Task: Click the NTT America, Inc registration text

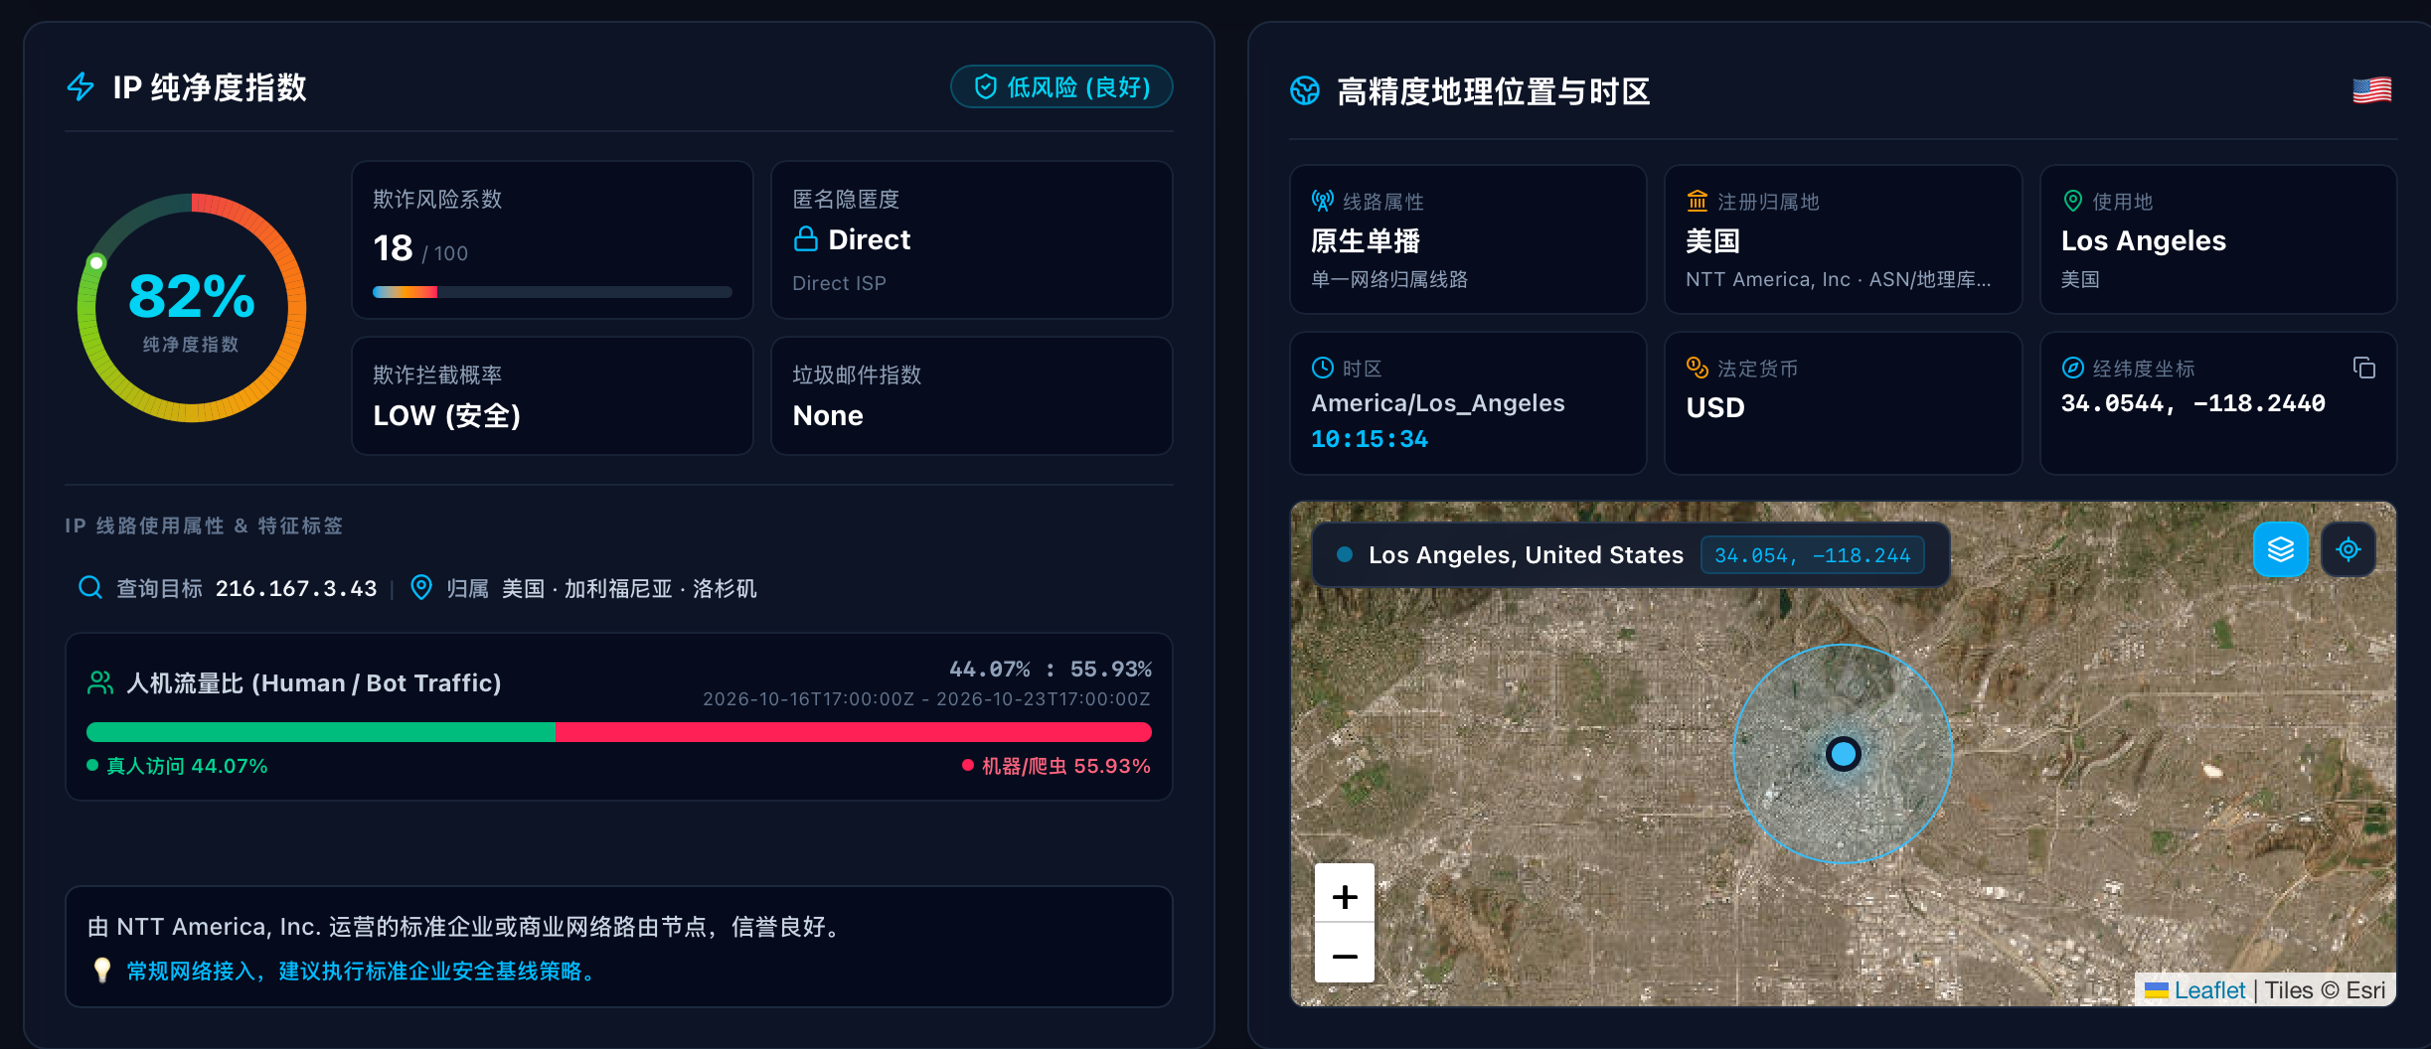Action: [1838, 279]
